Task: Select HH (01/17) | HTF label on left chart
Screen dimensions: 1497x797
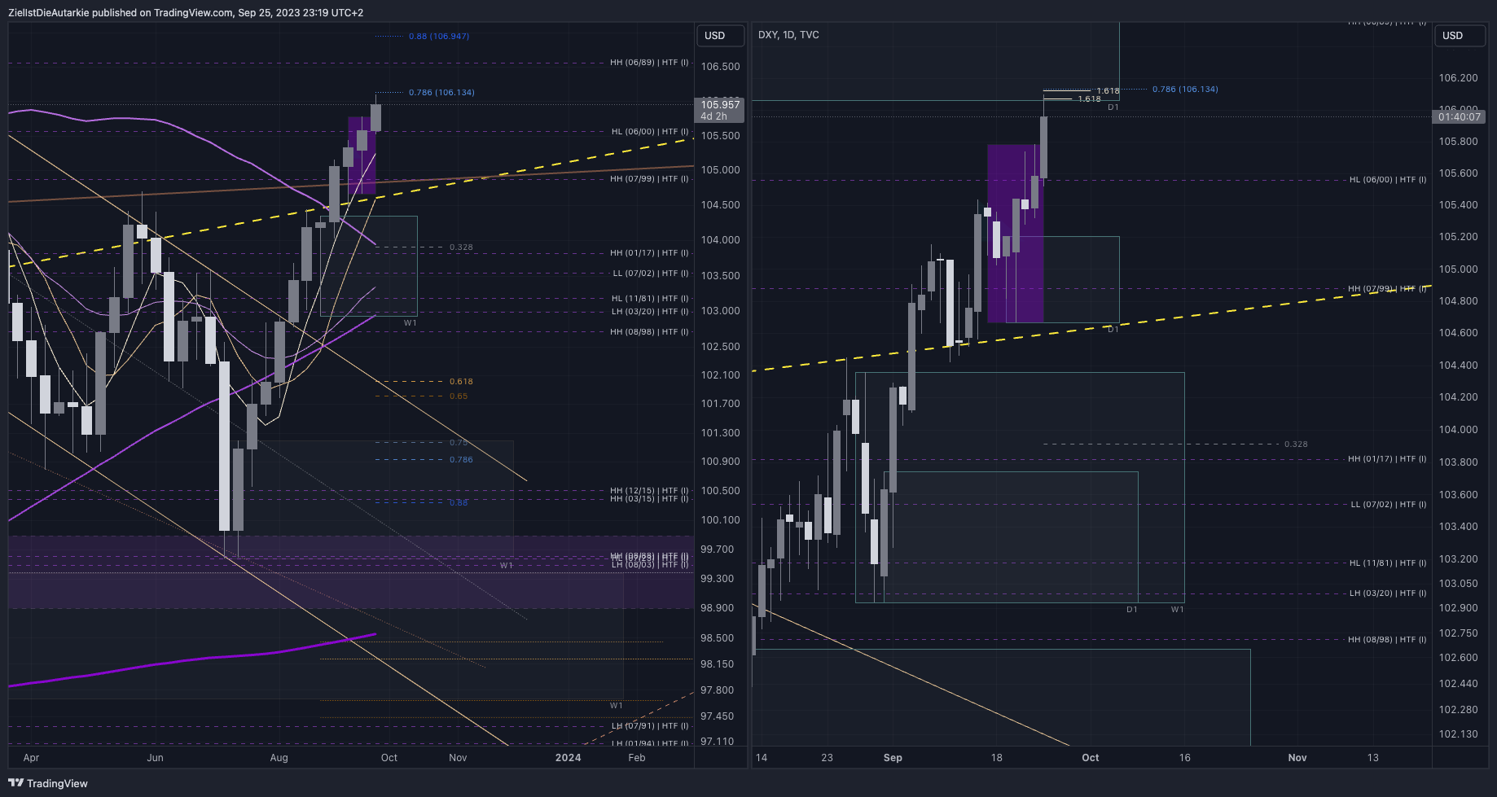Action: [649, 253]
